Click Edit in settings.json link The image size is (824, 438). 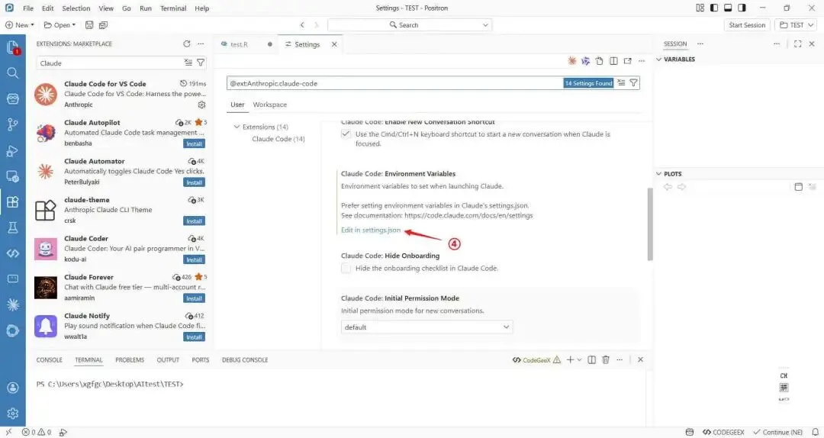pyautogui.click(x=371, y=230)
